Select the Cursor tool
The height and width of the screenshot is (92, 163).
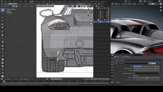point(3,14)
